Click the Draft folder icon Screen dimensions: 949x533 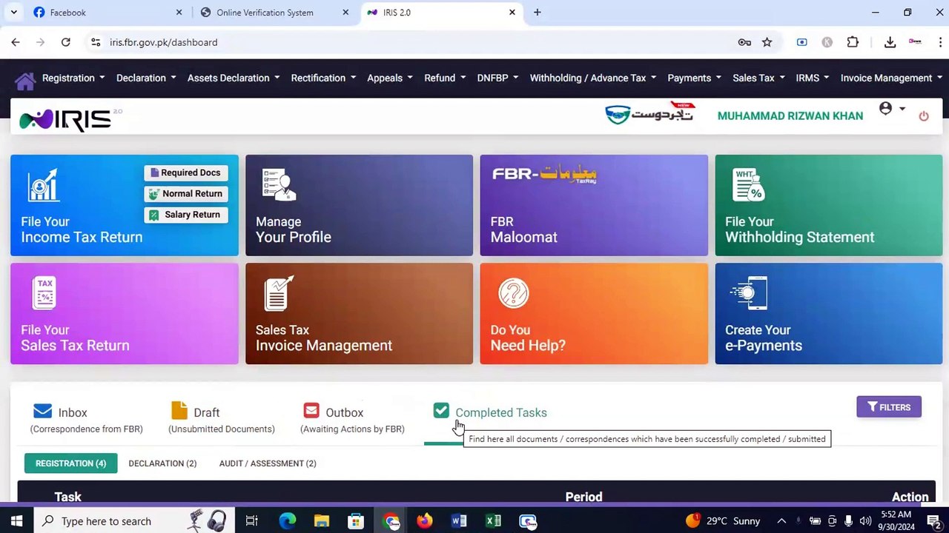click(x=179, y=410)
